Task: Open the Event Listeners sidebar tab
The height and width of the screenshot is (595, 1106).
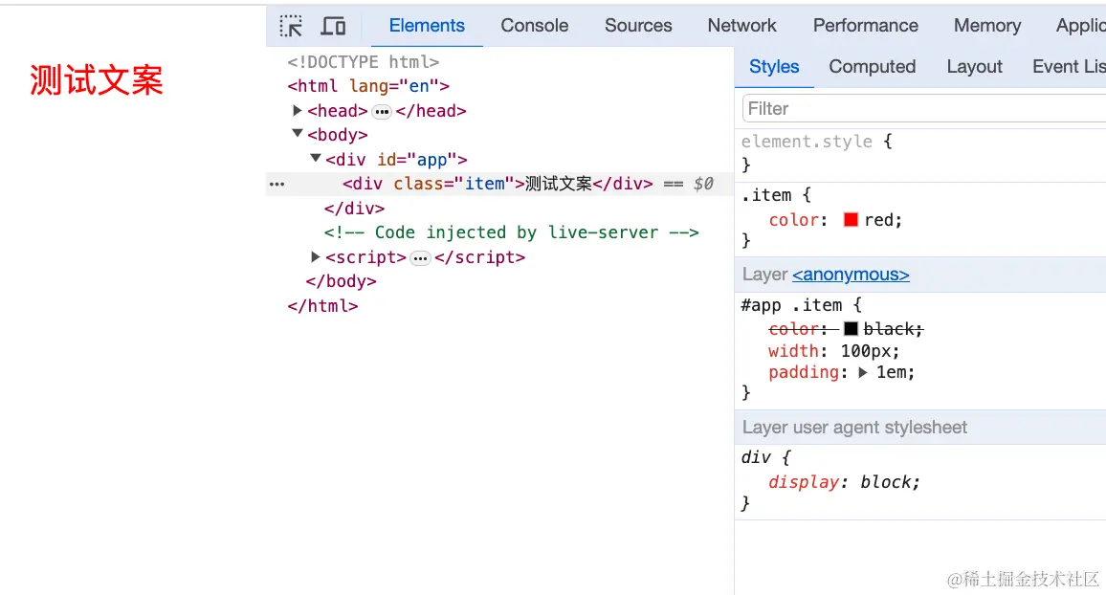Action: (1069, 66)
